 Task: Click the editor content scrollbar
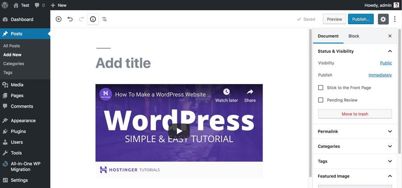click(310, 102)
